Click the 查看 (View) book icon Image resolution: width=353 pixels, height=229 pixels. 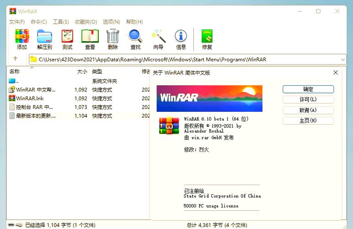click(x=90, y=36)
